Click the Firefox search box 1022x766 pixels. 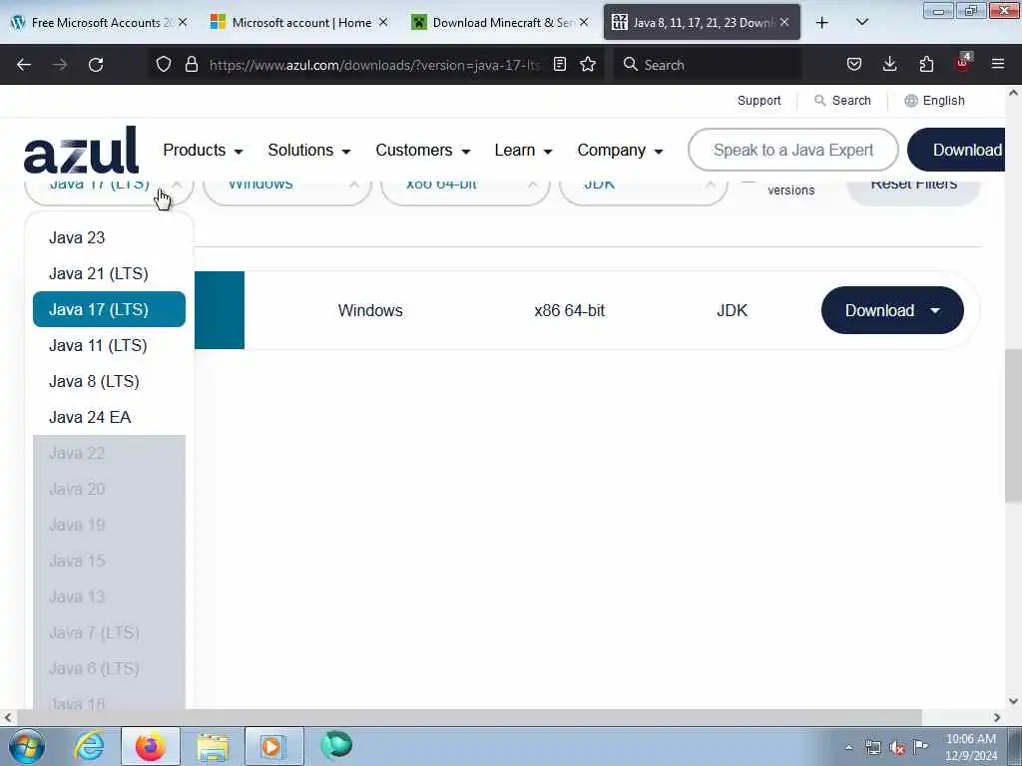[x=709, y=65]
